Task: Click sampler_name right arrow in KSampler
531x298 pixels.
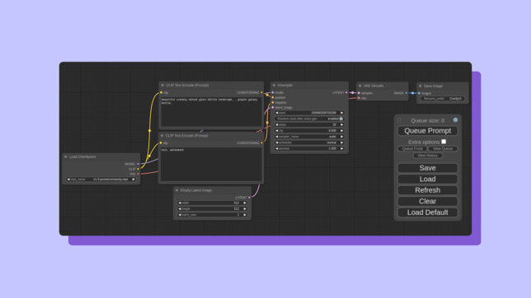Action: click(341, 137)
